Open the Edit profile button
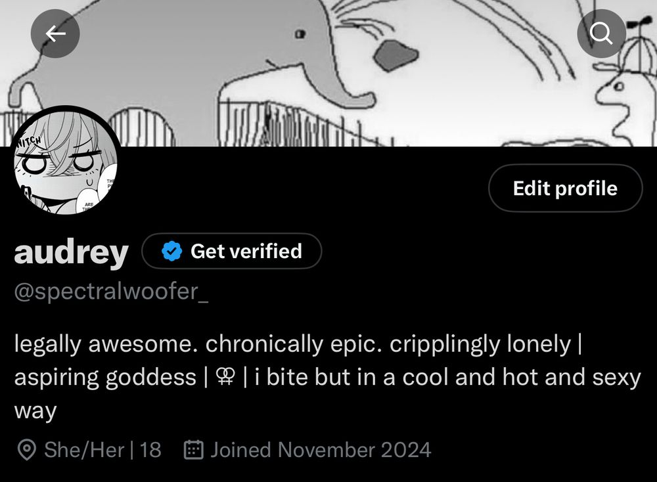Screen dimensions: 657x482 coord(565,188)
